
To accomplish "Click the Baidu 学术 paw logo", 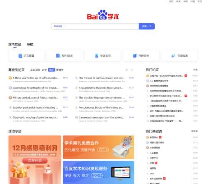I will (x=103, y=15).
